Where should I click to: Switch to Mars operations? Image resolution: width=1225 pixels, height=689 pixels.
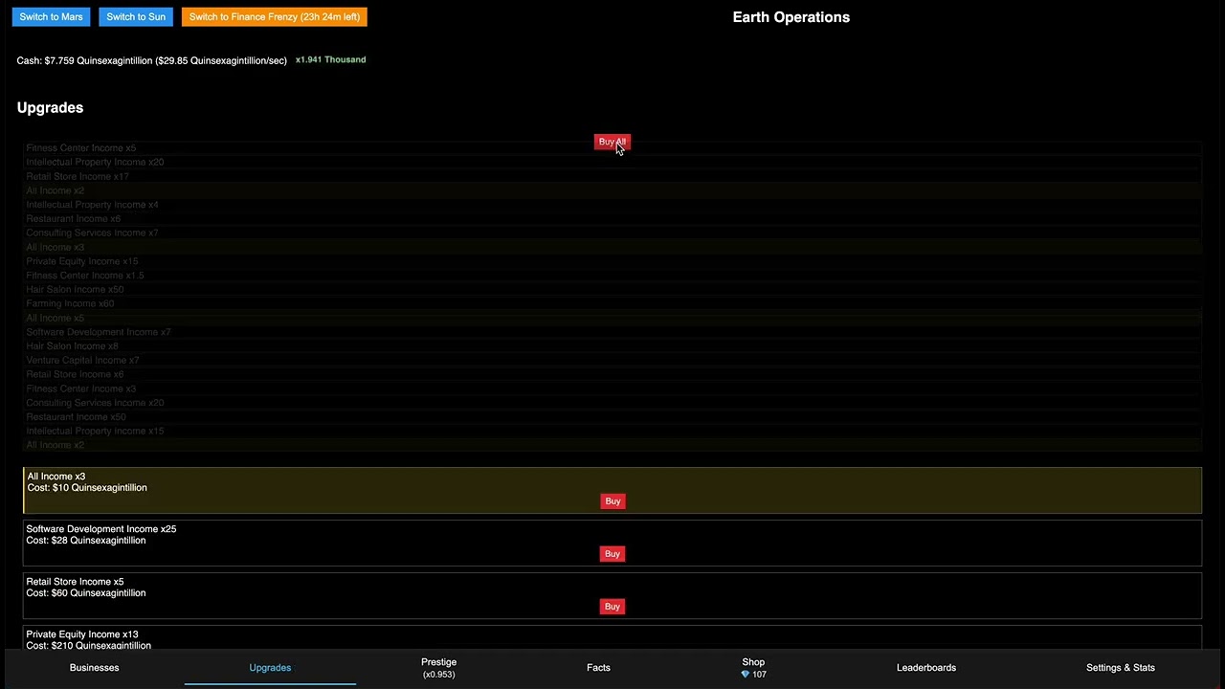click(51, 17)
